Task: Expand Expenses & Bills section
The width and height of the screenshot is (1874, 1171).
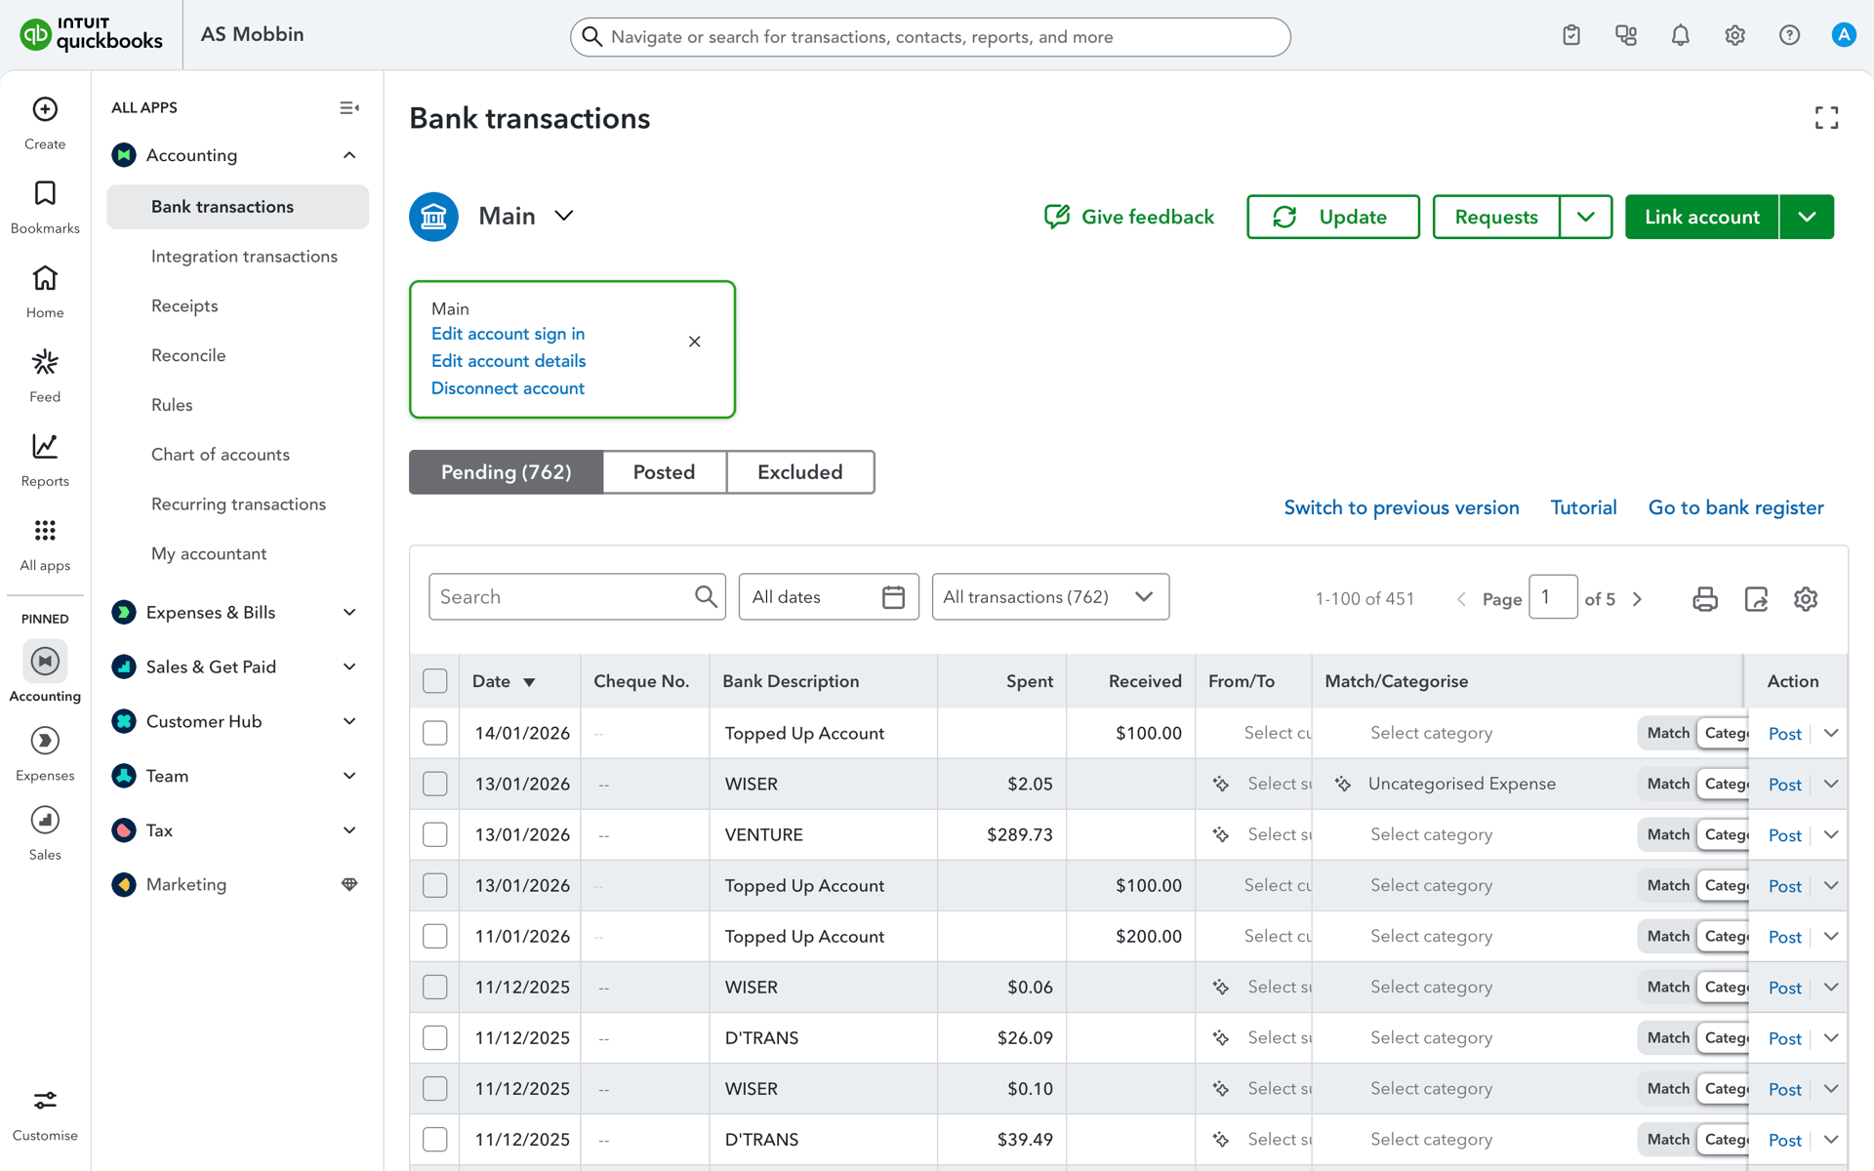Action: pyautogui.click(x=349, y=612)
